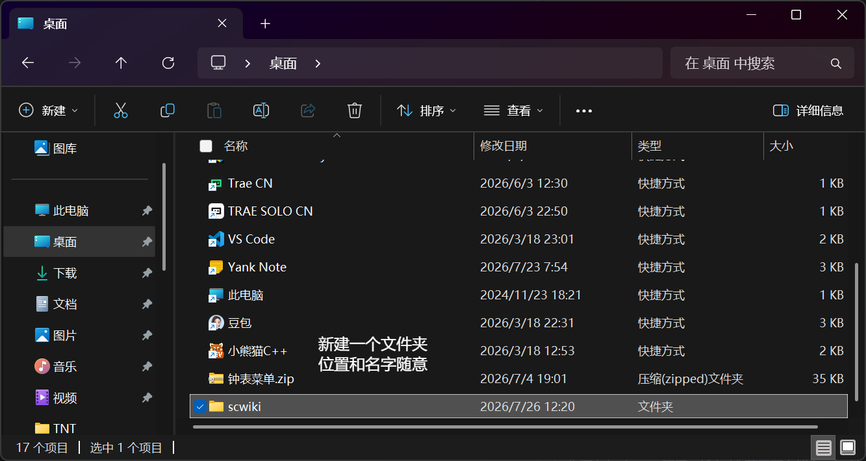Sort by the 名称 column header
Image resolution: width=866 pixels, height=461 pixels.
[236, 146]
